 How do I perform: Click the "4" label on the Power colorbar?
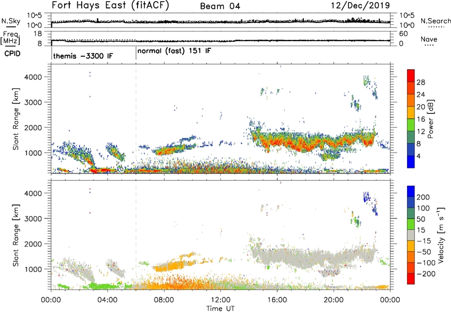tap(419, 156)
